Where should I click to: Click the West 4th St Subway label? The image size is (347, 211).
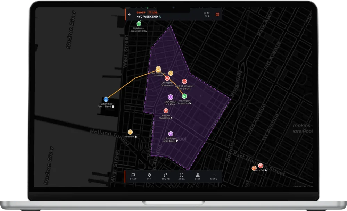[184, 87]
